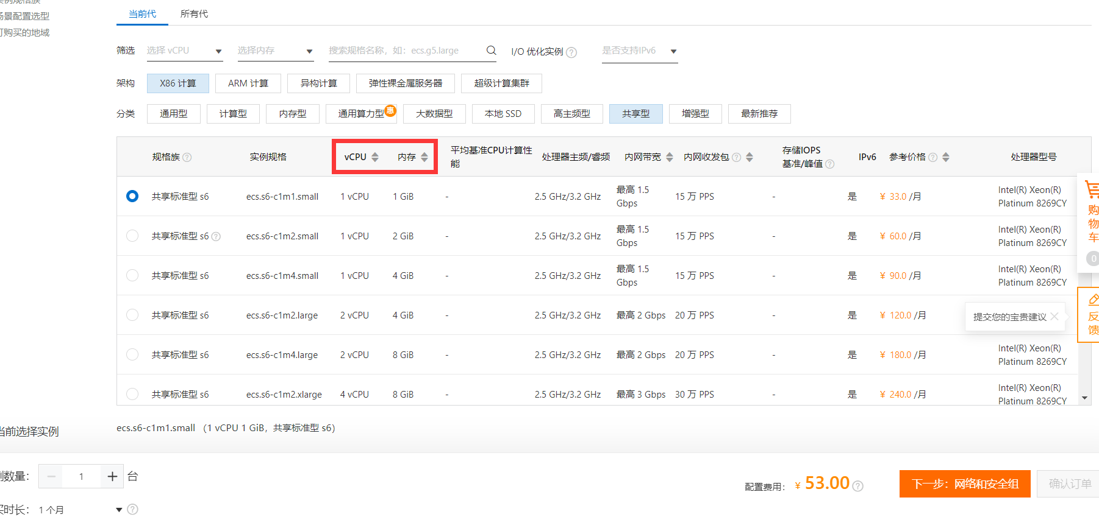The image size is (1099, 517).
Task: Select radio for ecs.s6-c1m4.small
Action: 132,275
